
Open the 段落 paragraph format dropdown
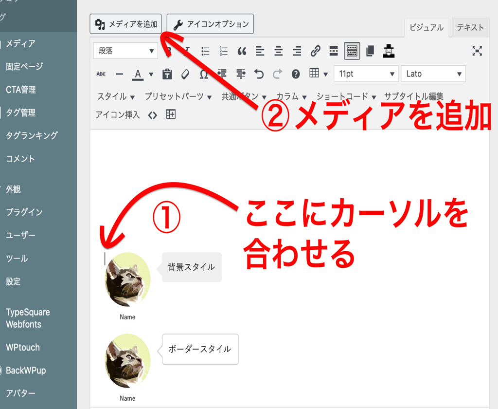point(125,51)
